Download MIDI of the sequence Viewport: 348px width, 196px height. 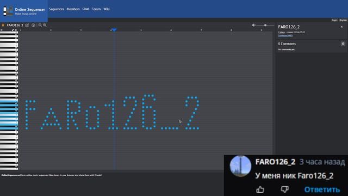(285, 35)
